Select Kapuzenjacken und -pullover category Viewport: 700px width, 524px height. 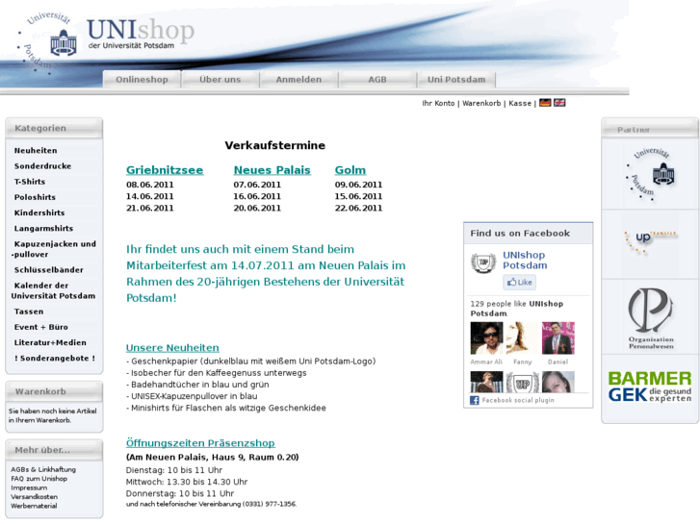[54, 249]
